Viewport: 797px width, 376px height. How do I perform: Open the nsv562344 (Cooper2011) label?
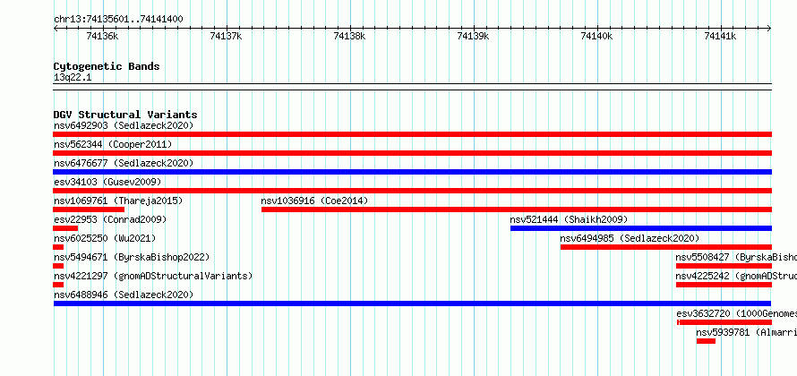tap(113, 144)
